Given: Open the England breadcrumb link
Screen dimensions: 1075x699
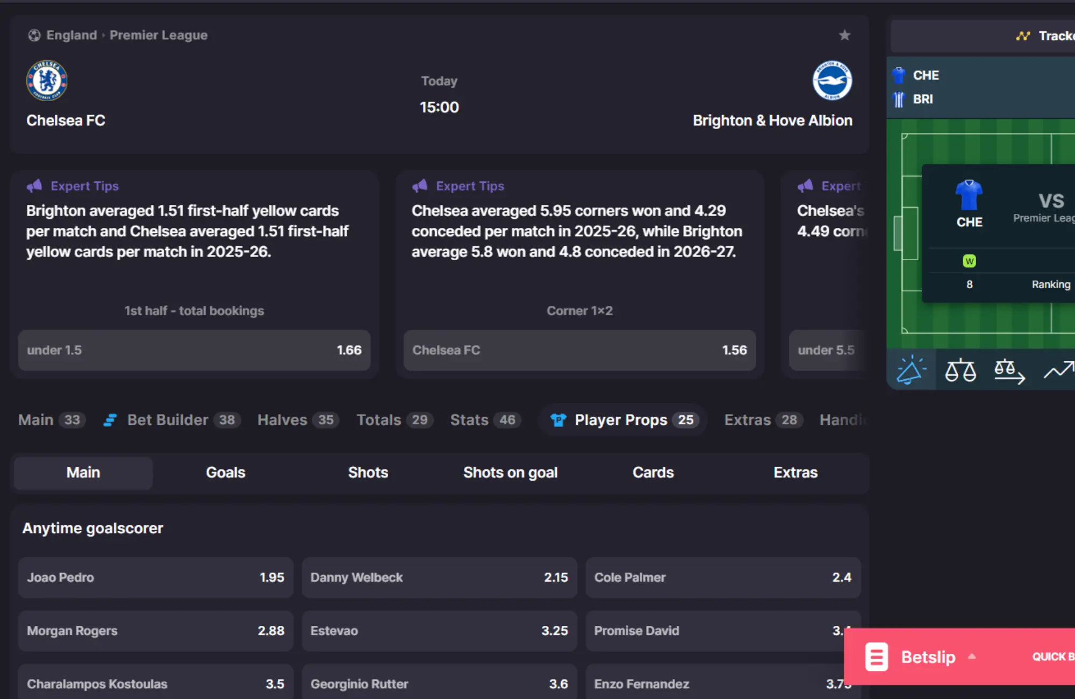Looking at the screenshot, I should pyautogui.click(x=71, y=35).
